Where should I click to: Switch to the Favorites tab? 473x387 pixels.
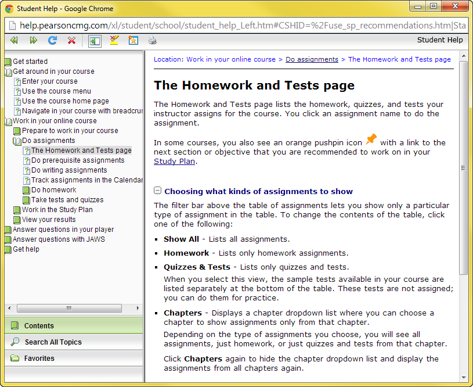(74, 359)
